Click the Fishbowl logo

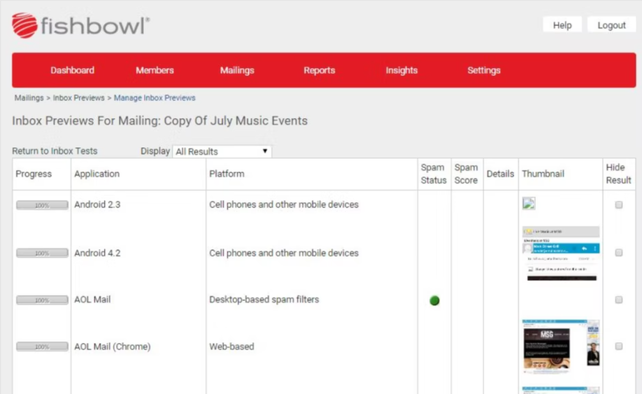tap(81, 25)
